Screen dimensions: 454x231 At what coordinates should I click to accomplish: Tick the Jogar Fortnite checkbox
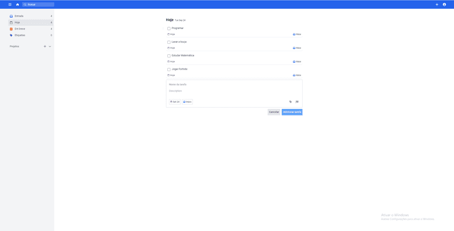click(x=169, y=70)
